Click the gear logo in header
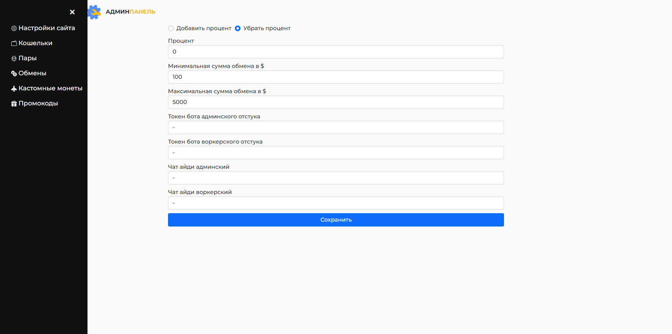This screenshot has width=672, height=334. click(94, 12)
